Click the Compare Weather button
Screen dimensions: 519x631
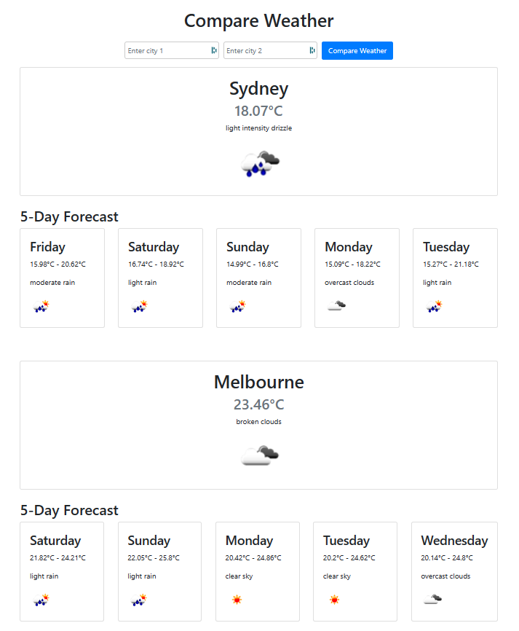[357, 51]
